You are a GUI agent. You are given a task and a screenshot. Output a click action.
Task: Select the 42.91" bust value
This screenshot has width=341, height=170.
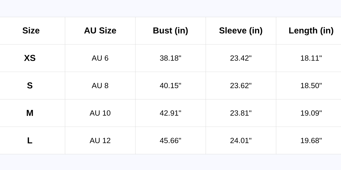170,113
